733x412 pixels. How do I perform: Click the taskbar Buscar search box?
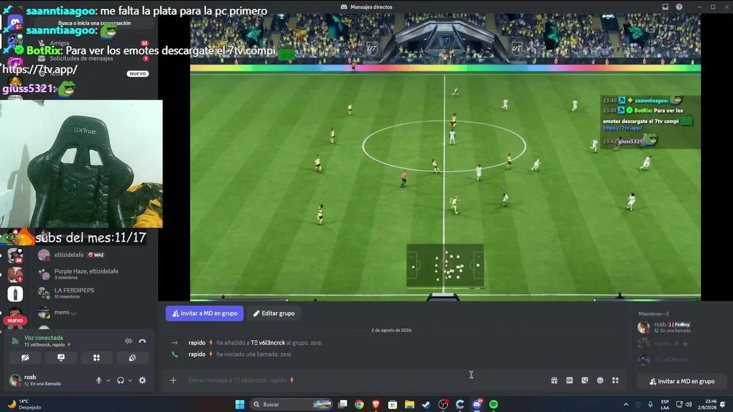292,405
